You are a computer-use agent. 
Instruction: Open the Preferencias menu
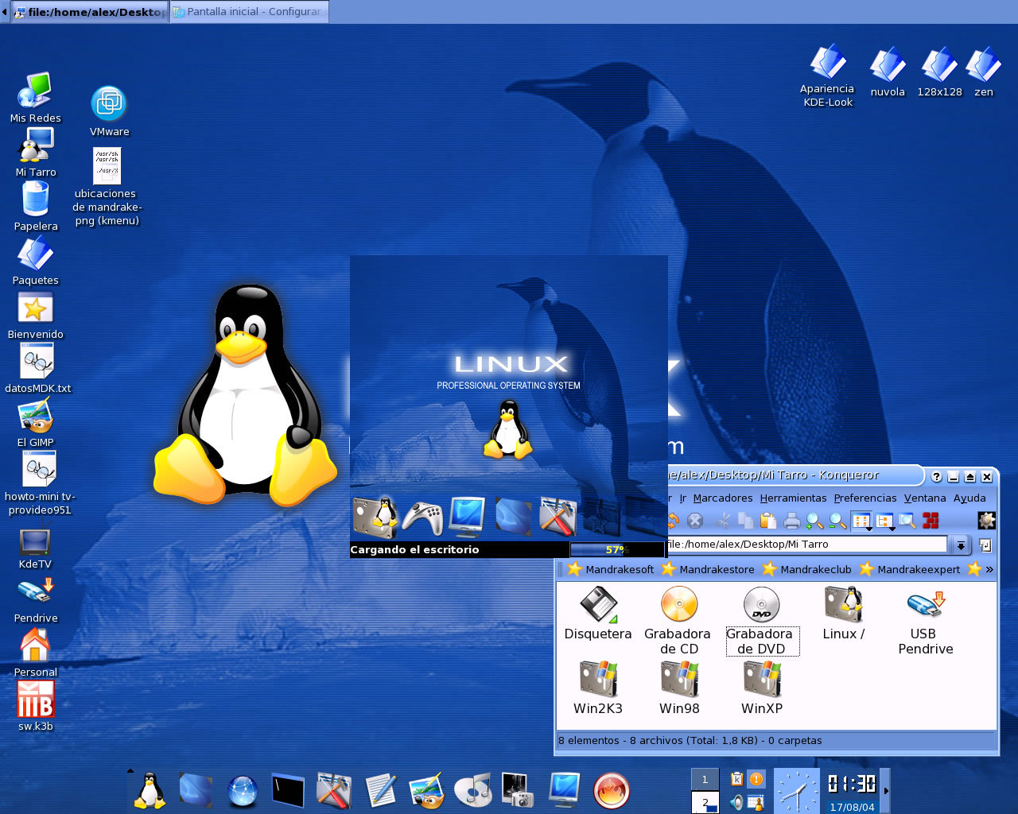point(865,498)
